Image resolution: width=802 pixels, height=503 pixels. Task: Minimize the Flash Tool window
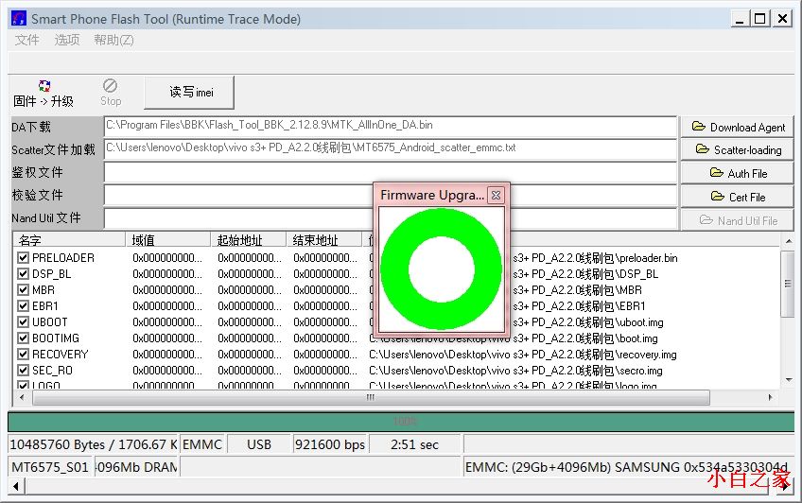click(x=739, y=20)
